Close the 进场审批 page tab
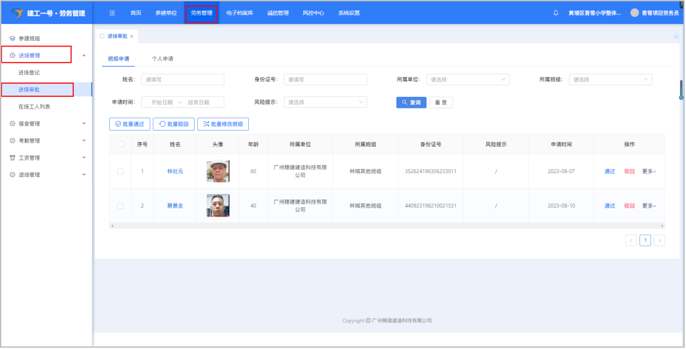Screen dimensions: 686x349 (x=132, y=37)
